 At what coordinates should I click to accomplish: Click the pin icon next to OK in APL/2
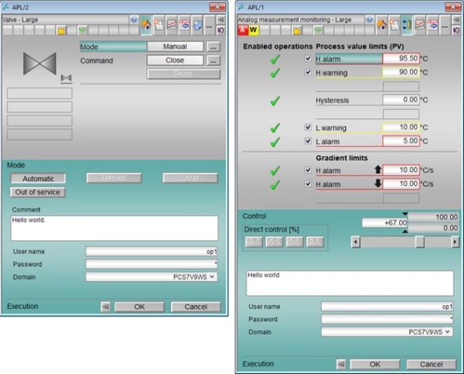[x=106, y=307]
